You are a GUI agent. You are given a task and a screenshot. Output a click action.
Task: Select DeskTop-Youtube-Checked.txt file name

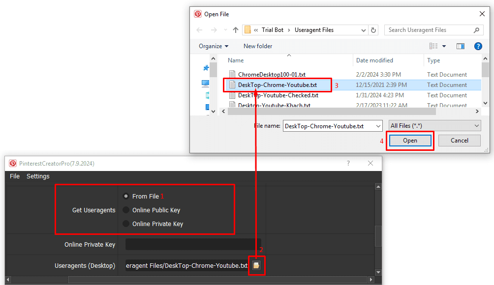tap(278, 95)
